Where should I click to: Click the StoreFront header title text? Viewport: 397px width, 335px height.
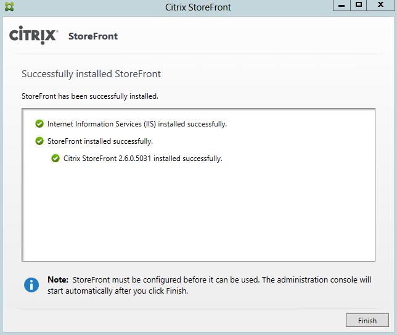coord(93,36)
